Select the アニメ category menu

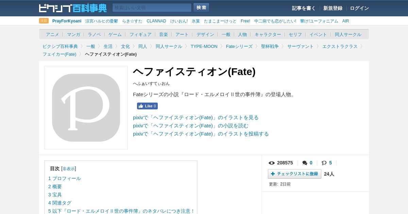click(52, 34)
